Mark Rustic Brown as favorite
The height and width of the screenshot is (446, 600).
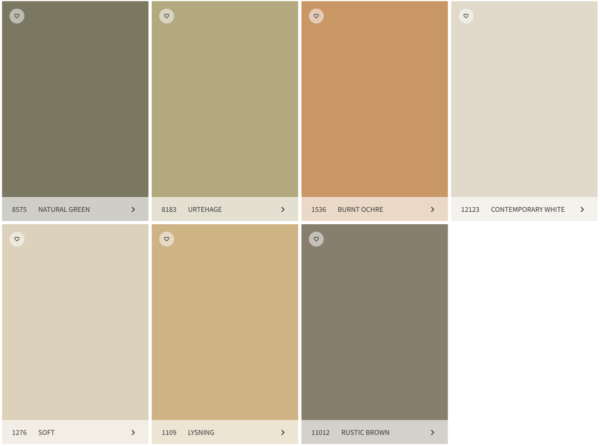316,239
